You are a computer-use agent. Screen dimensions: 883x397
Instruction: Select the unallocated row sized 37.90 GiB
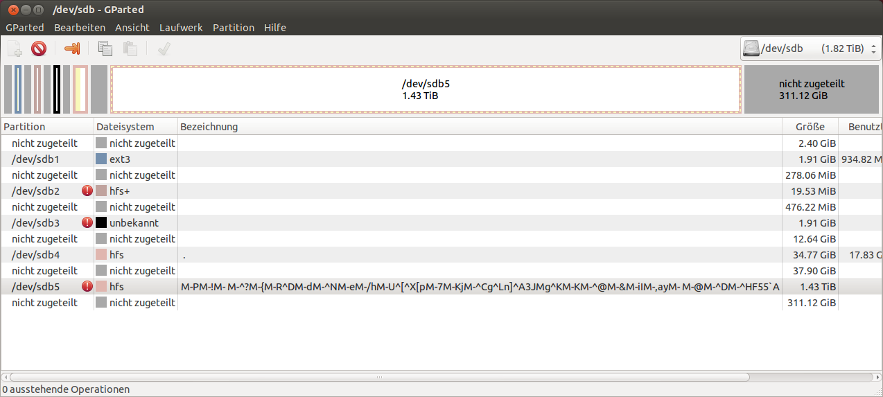point(441,271)
